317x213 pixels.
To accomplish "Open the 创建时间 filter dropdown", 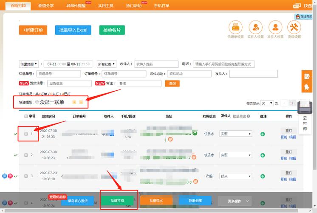I will pyautogui.click(x=28, y=64).
